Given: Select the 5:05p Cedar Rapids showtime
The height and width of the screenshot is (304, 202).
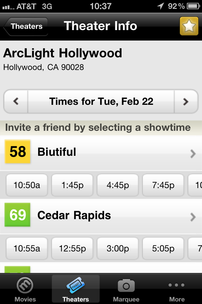Looking at the screenshot, I should point(163,248).
